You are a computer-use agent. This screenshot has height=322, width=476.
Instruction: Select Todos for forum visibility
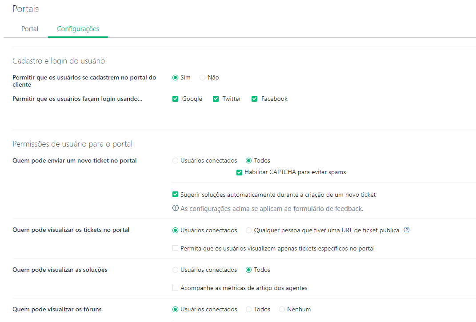[x=248, y=309]
